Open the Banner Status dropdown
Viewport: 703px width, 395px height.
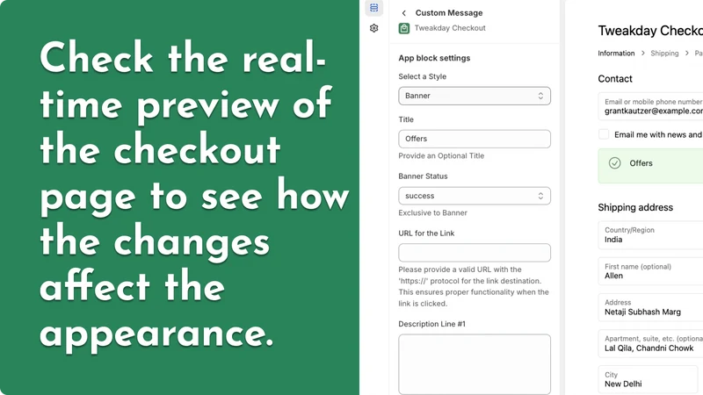[x=475, y=196]
